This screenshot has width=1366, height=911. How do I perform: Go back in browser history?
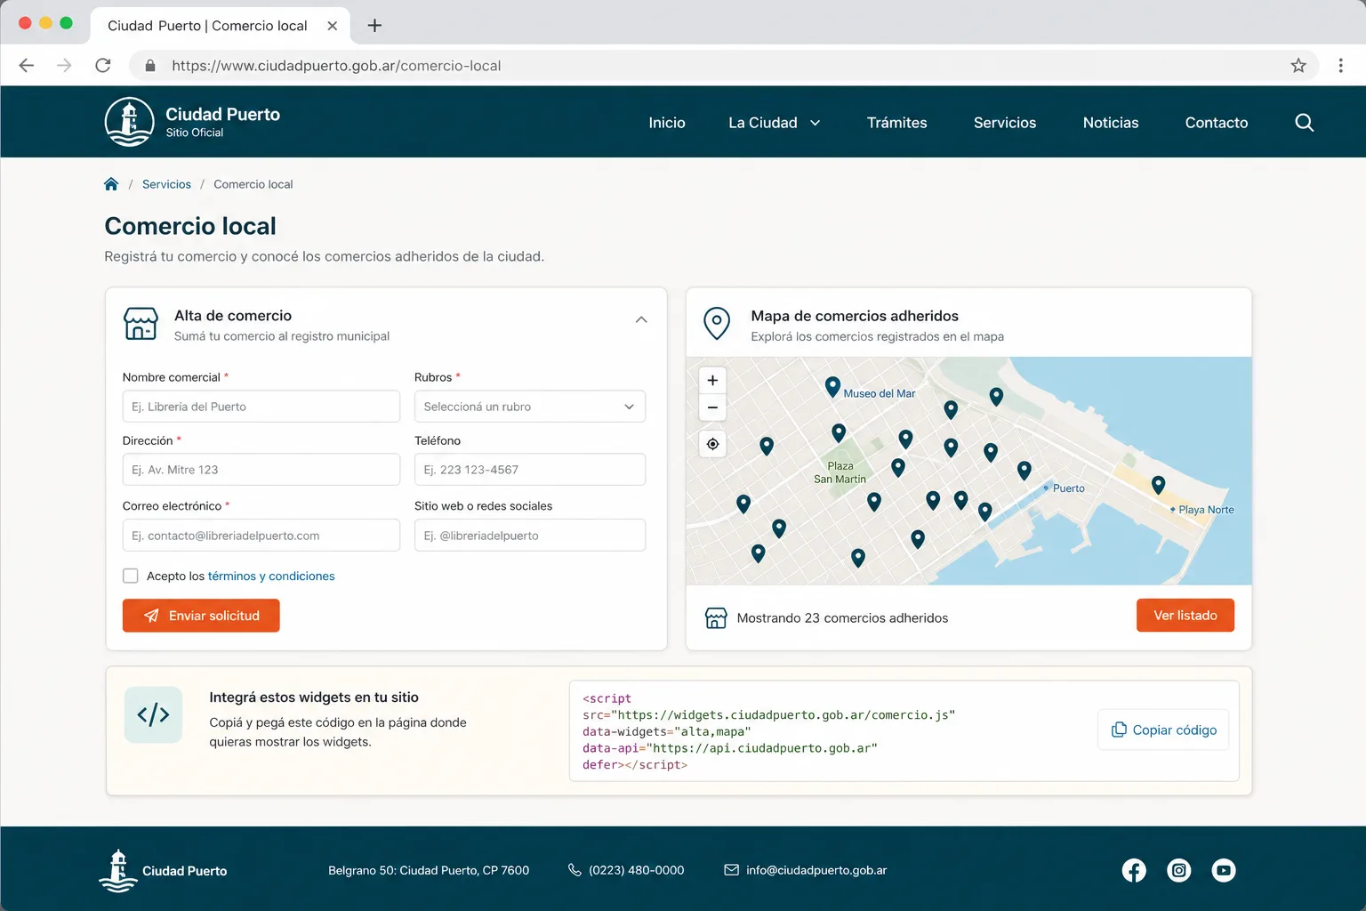coord(27,65)
